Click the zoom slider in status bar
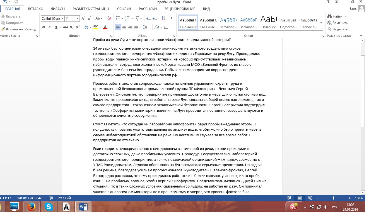 click(x=334, y=198)
